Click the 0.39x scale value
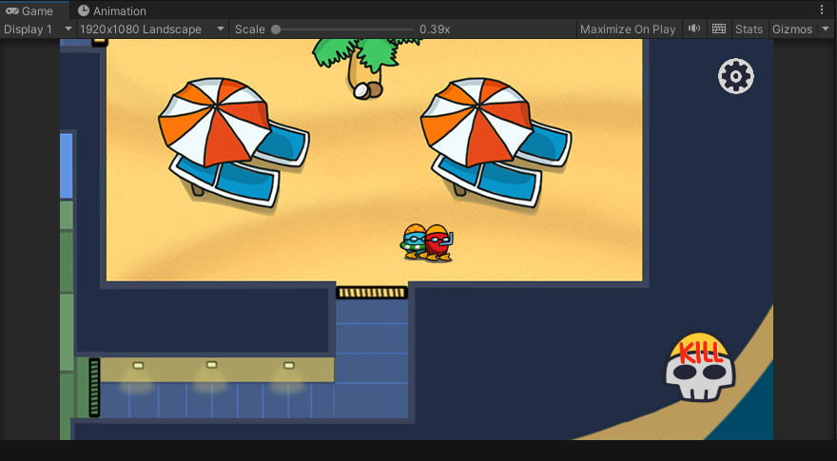The width and height of the screenshot is (837, 461). tap(435, 29)
